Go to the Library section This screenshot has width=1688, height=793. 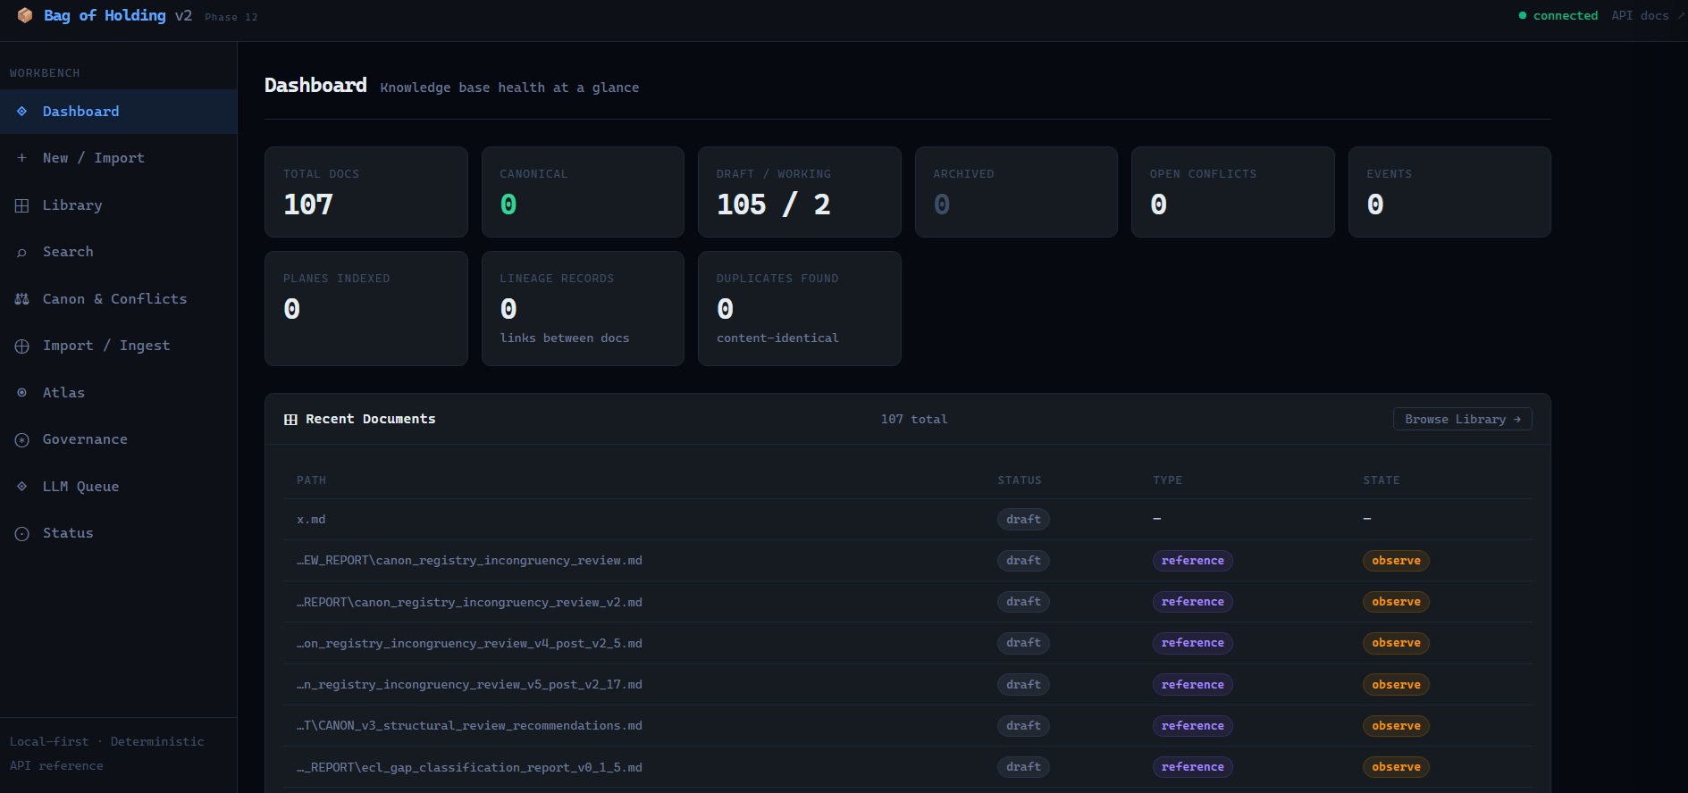(x=118, y=205)
